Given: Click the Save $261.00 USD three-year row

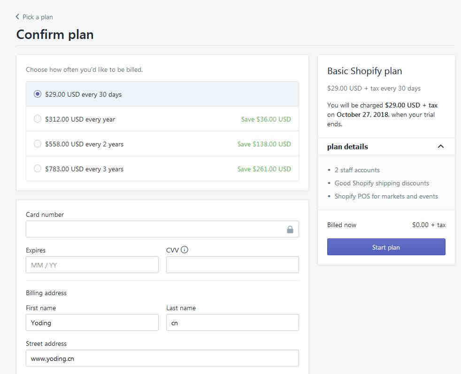Looking at the screenshot, I should (x=162, y=168).
